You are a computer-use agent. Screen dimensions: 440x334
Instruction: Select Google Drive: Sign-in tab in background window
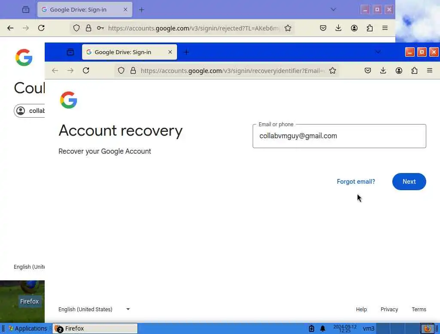pyautogui.click(x=85, y=9)
